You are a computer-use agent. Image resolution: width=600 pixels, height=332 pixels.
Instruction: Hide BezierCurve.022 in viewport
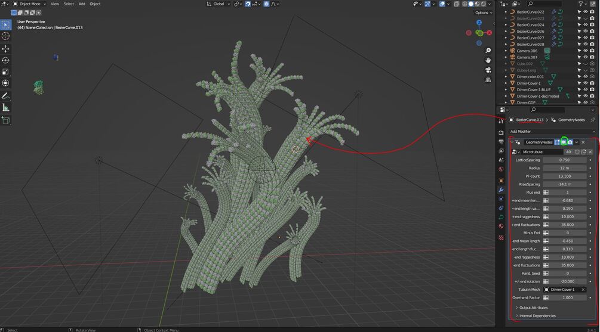pos(586,12)
